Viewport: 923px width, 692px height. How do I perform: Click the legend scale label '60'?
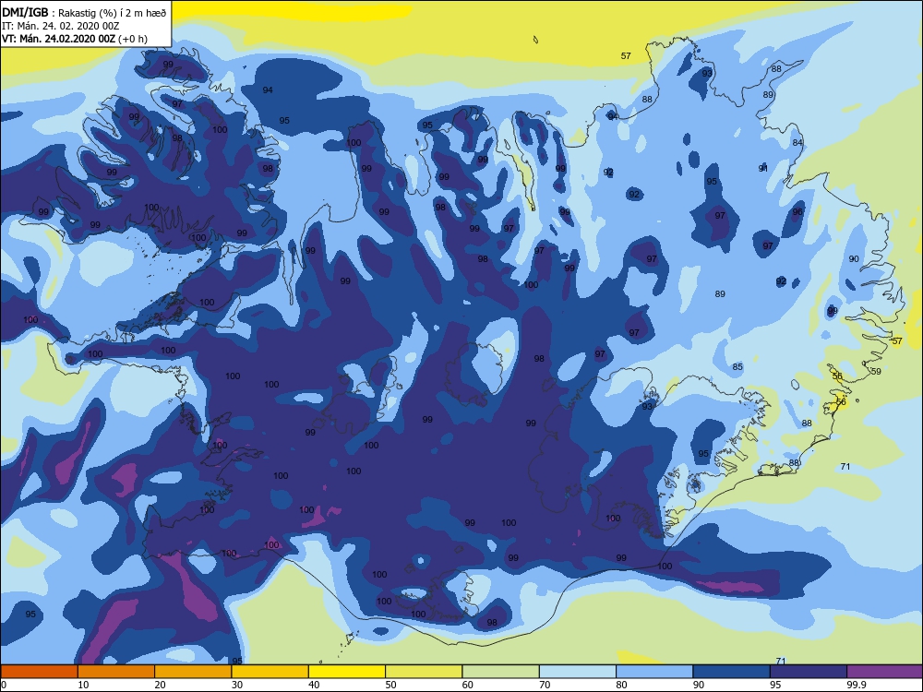(468, 685)
